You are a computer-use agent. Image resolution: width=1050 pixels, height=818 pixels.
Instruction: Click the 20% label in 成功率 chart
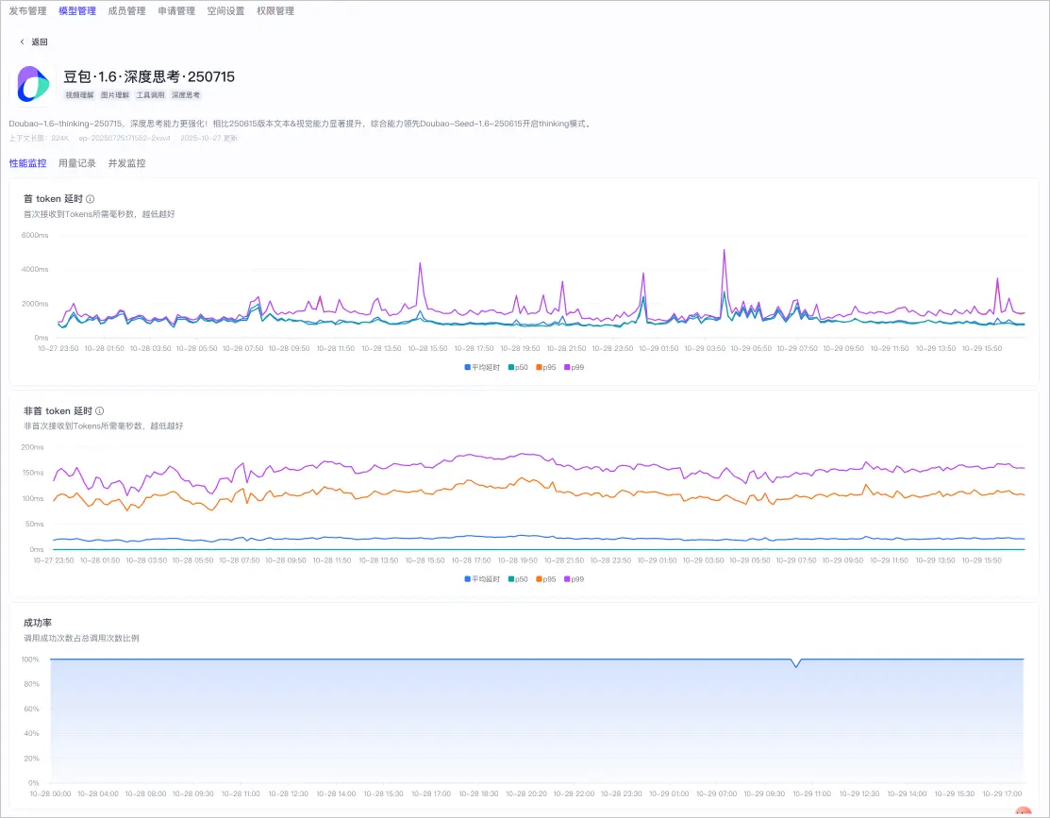click(x=31, y=759)
